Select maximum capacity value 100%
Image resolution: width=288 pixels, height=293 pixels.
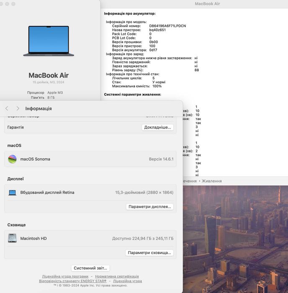157,86
